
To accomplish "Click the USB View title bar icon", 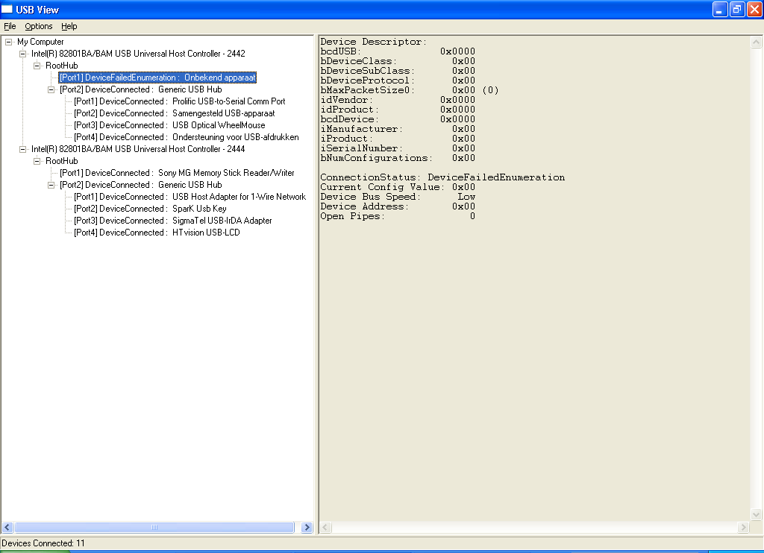I will 7,10.
